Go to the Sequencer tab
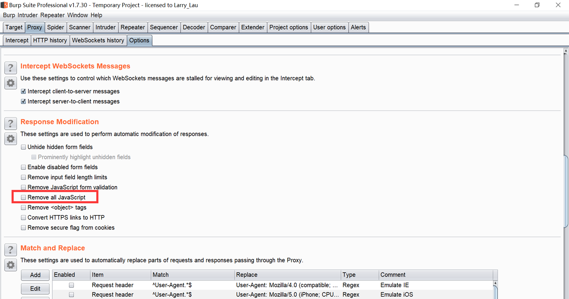This screenshot has width=569, height=299. (164, 27)
